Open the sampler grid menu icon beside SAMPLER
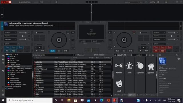This screenshot has height=103, width=183. 115,55
